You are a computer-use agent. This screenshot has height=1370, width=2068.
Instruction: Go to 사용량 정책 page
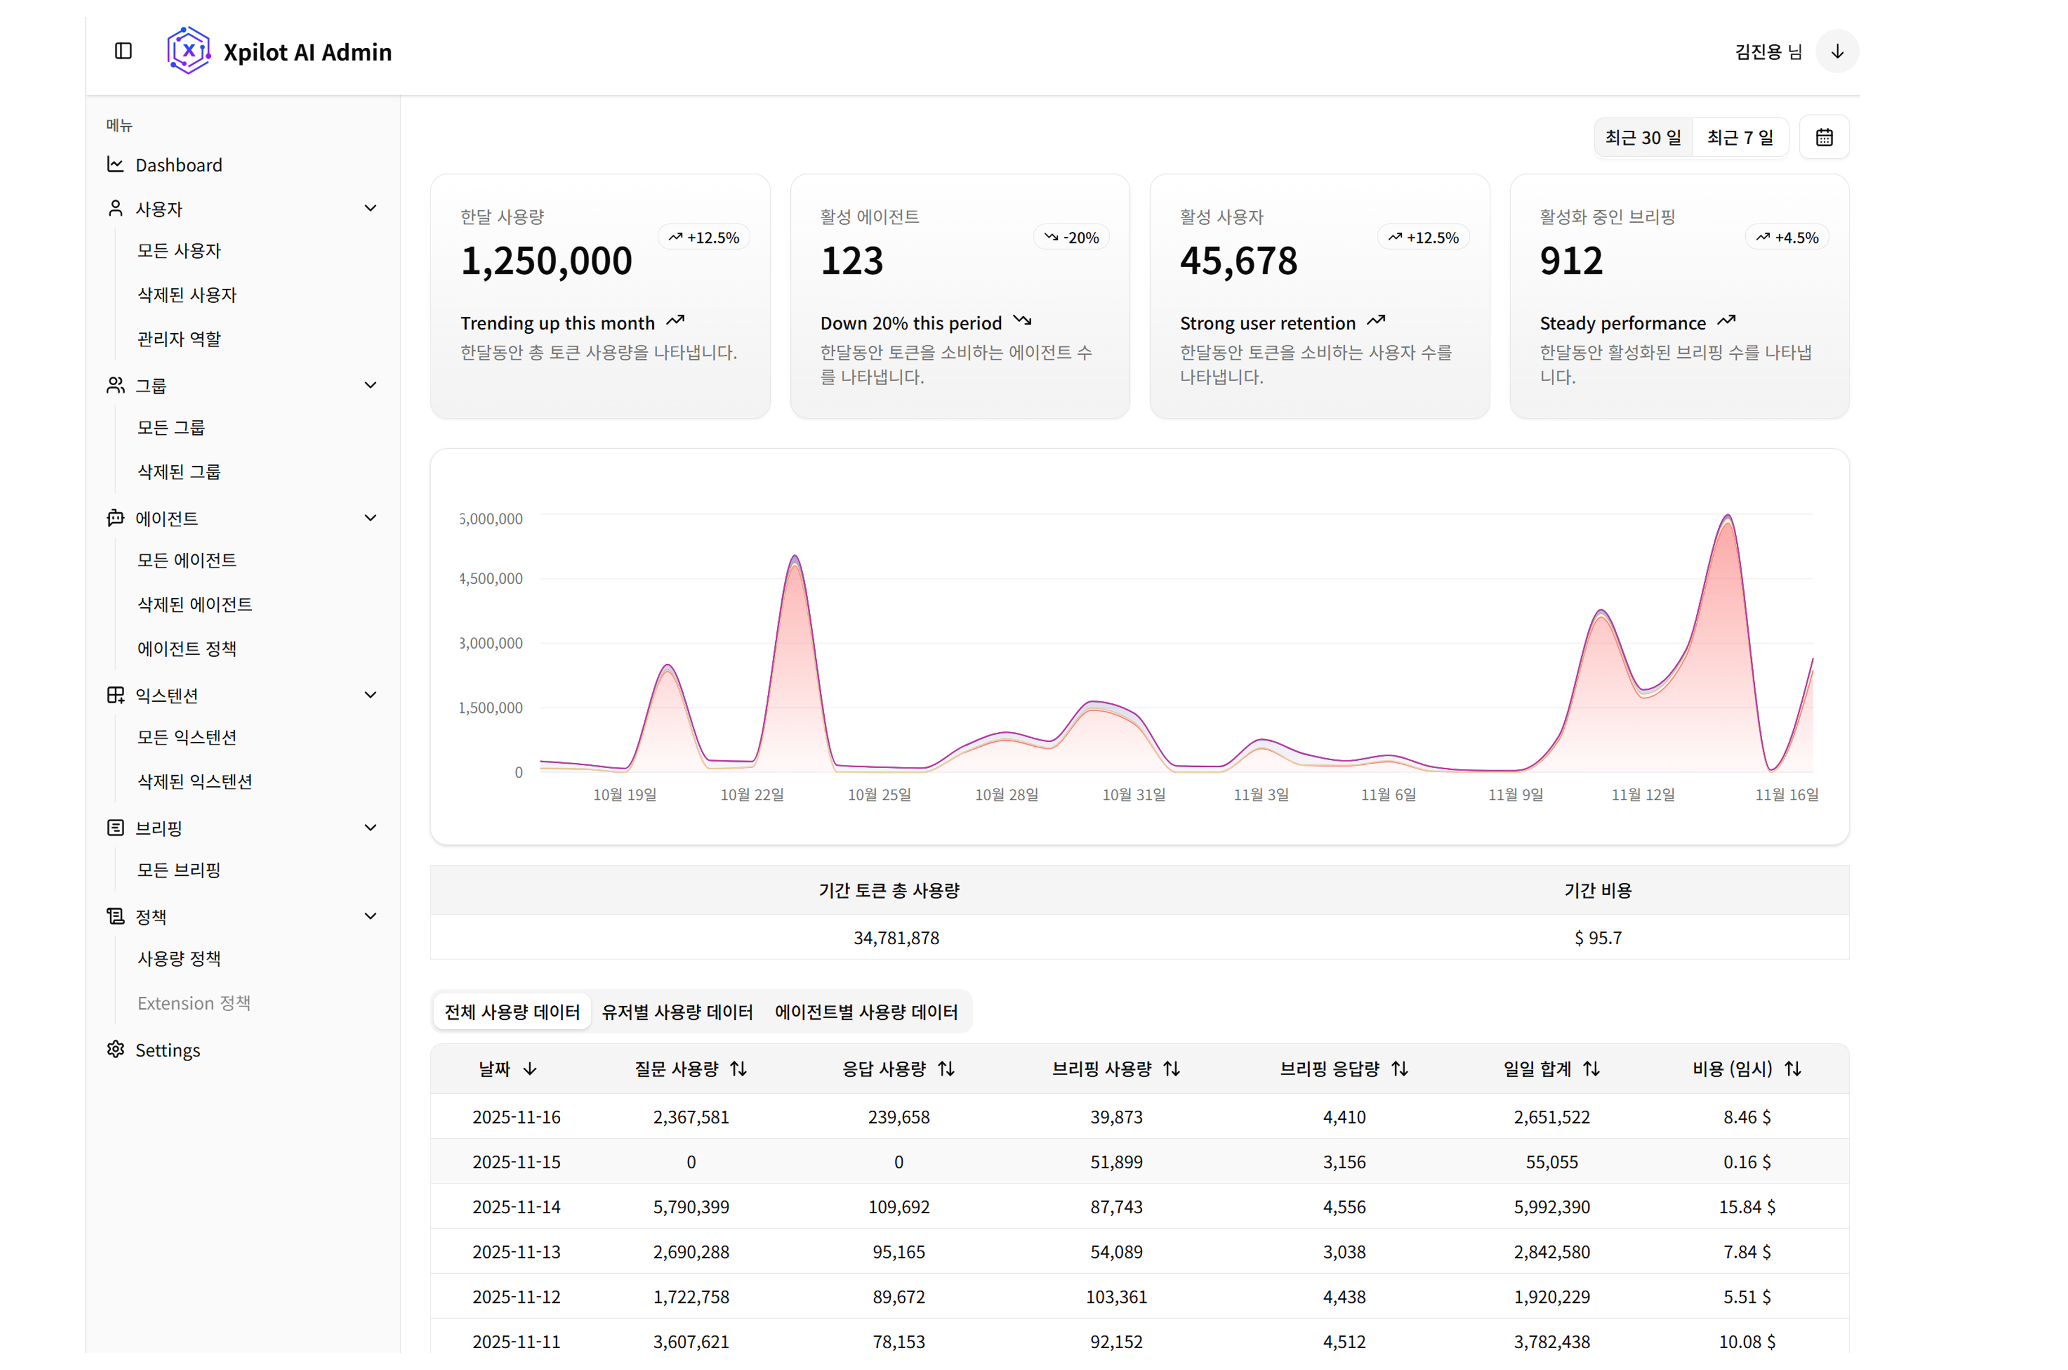tap(179, 959)
